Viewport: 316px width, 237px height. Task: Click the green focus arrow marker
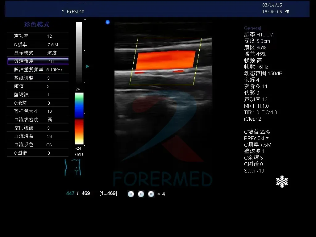pos(88,66)
